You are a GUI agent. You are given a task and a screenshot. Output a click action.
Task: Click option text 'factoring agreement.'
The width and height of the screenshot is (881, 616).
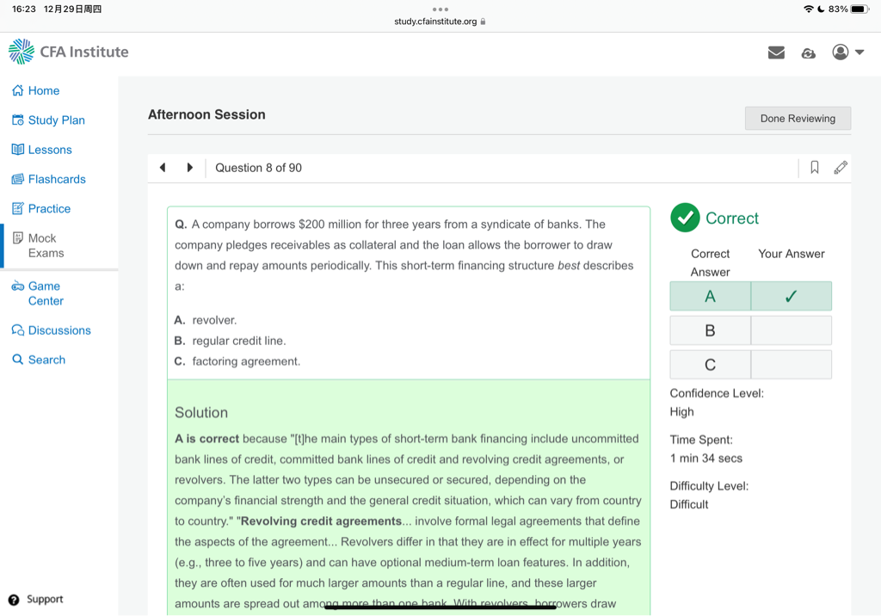tap(246, 361)
